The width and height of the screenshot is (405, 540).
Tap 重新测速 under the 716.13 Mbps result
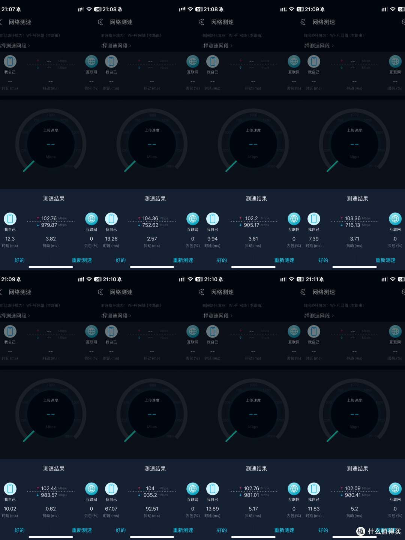(x=385, y=260)
